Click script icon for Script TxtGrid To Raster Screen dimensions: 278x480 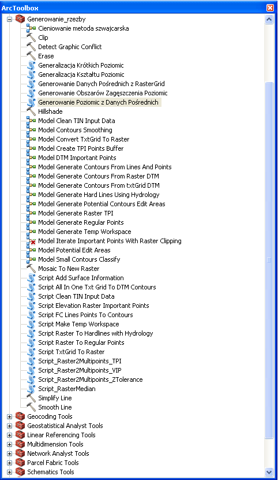click(31, 352)
